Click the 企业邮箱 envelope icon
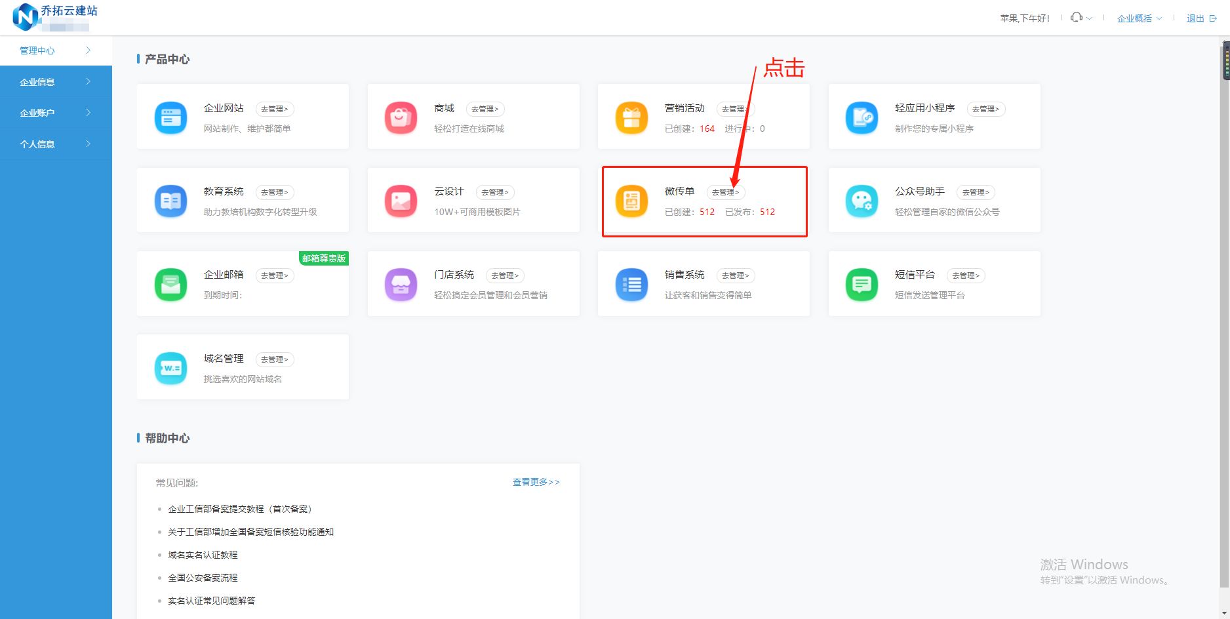This screenshot has height=619, width=1230. point(170,284)
